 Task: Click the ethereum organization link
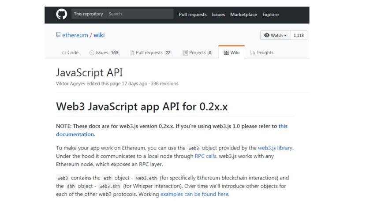coord(75,35)
